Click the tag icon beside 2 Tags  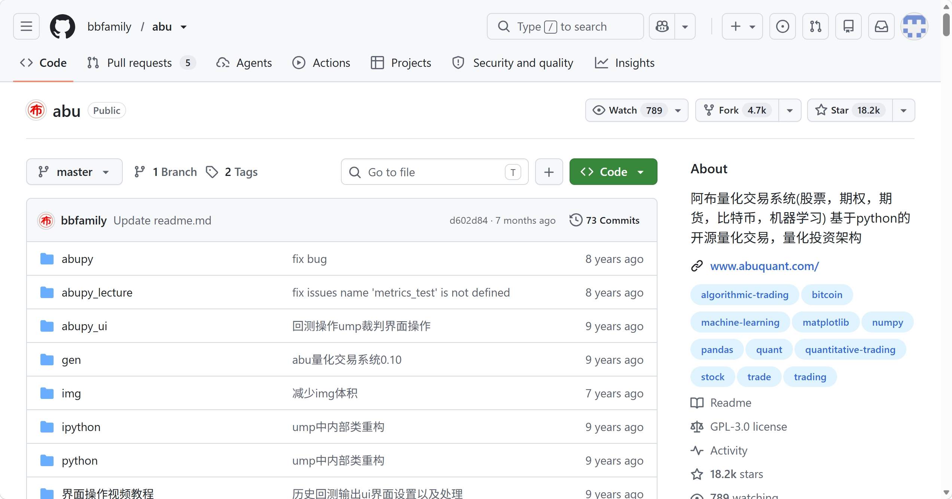(x=212, y=172)
